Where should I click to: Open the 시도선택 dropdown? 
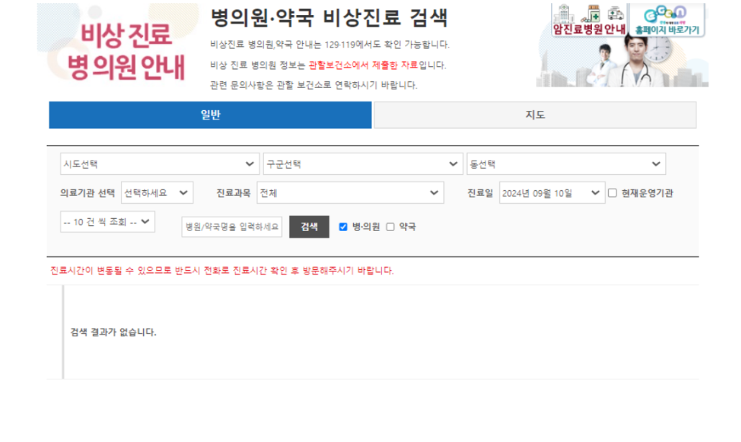click(160, 163)
